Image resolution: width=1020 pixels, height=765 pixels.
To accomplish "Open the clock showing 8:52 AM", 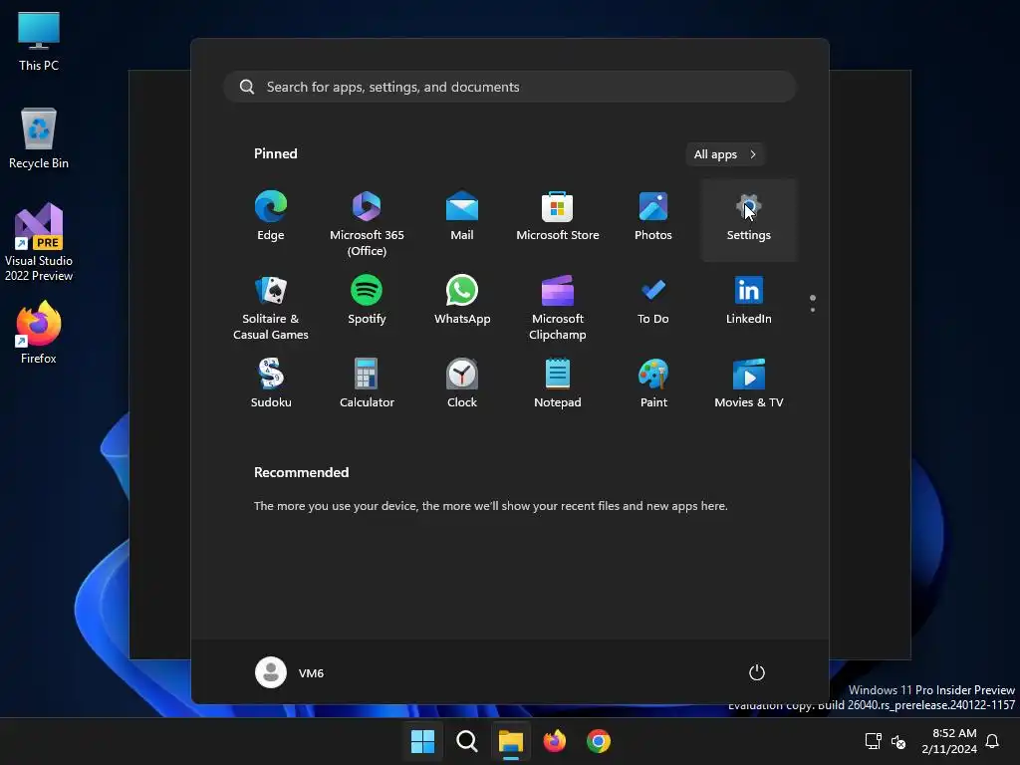I will 949,741.
